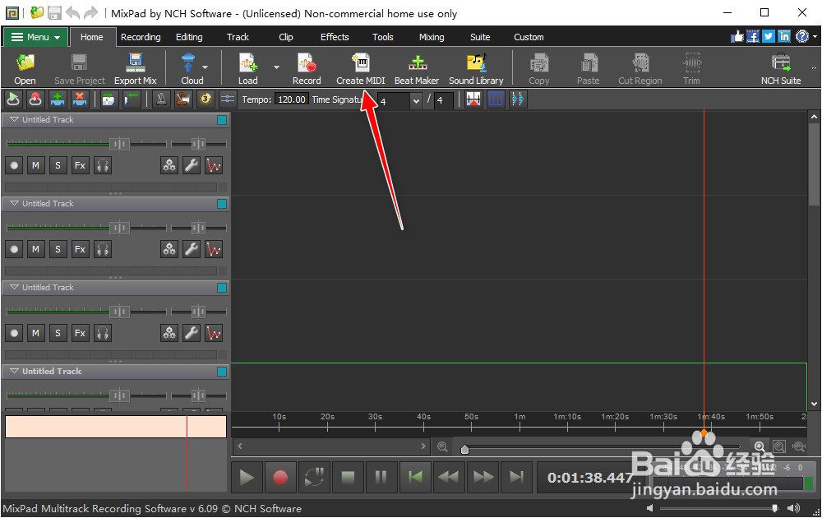Image resolution: width=822 pixels, height=518 pixels.
Task: Click the Record toolbar icon
Action: 307,68
